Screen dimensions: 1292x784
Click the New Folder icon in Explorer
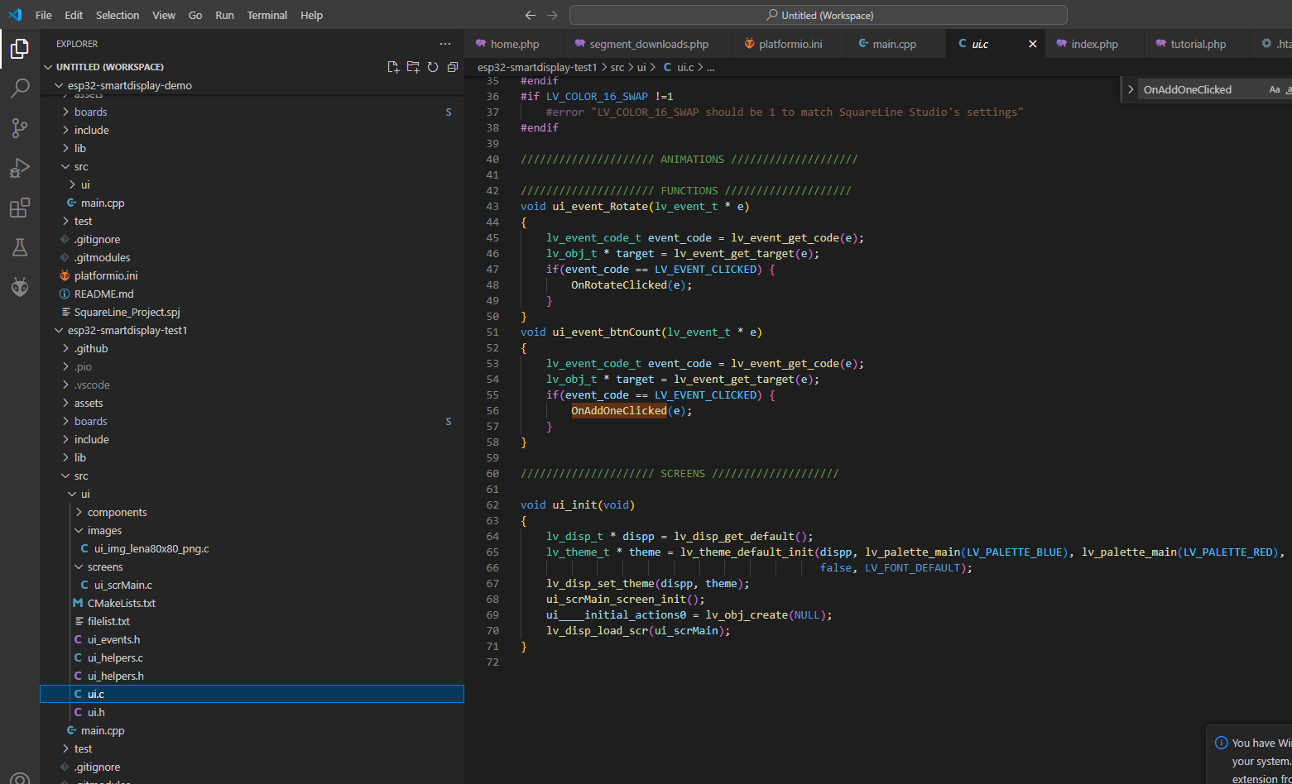pyautogui.click(x=413, y=67)
